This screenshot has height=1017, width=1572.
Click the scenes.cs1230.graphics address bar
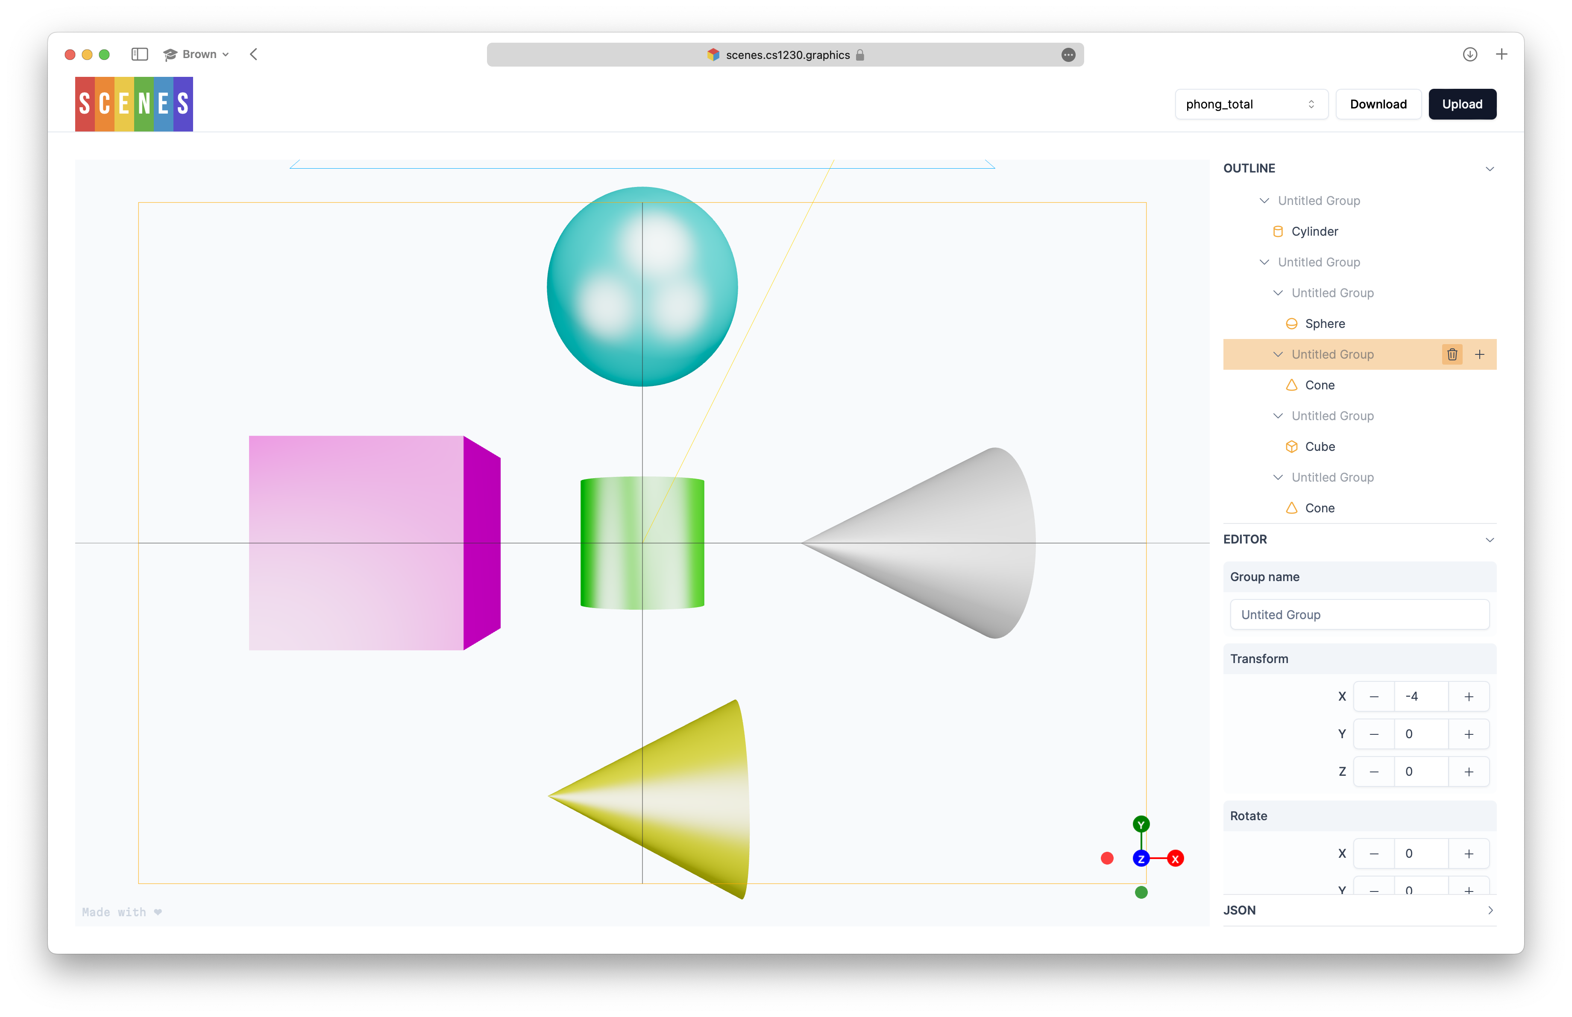tap(785, 55)
